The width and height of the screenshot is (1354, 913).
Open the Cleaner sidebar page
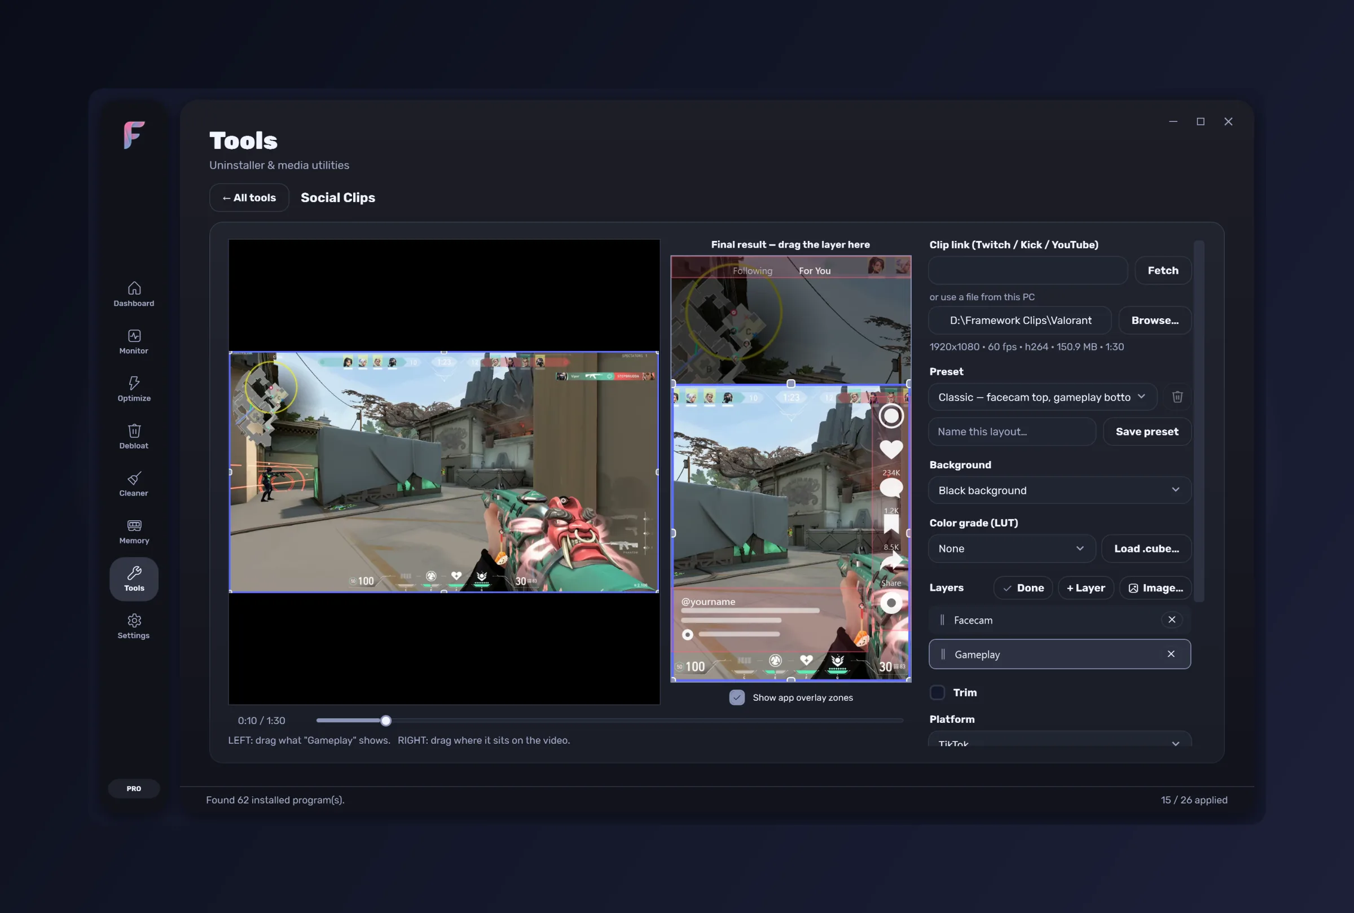[134, 484]
